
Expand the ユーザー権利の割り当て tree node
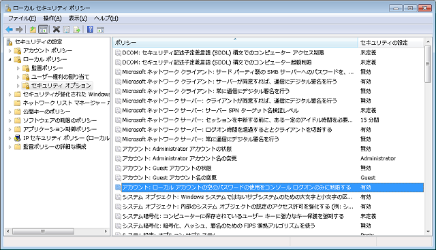18,77
